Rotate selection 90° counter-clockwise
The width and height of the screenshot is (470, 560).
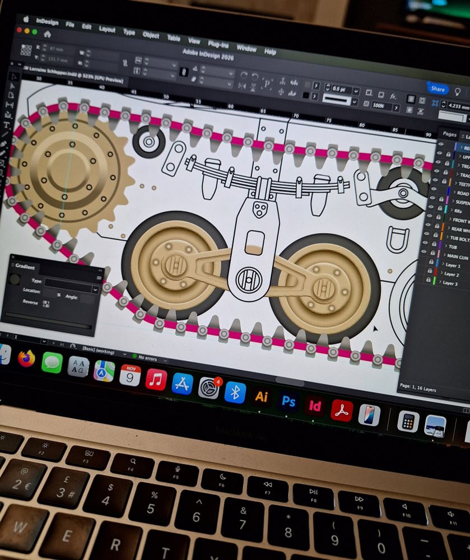click(x=255, y=77)
